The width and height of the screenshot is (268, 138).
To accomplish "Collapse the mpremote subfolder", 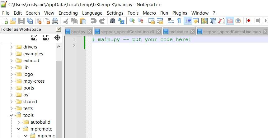I will tap(19, 129).
